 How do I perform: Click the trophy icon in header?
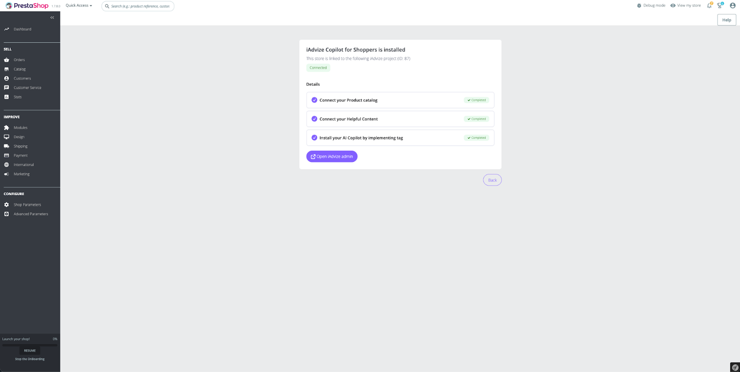720,6
